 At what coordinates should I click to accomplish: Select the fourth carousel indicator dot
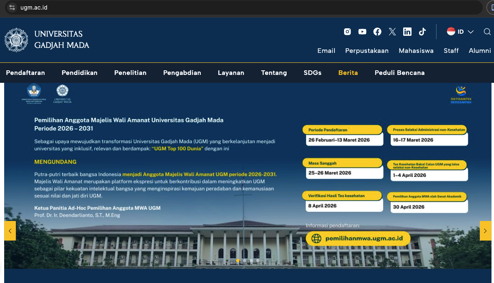pyautogui.click(x=257, y=261)
